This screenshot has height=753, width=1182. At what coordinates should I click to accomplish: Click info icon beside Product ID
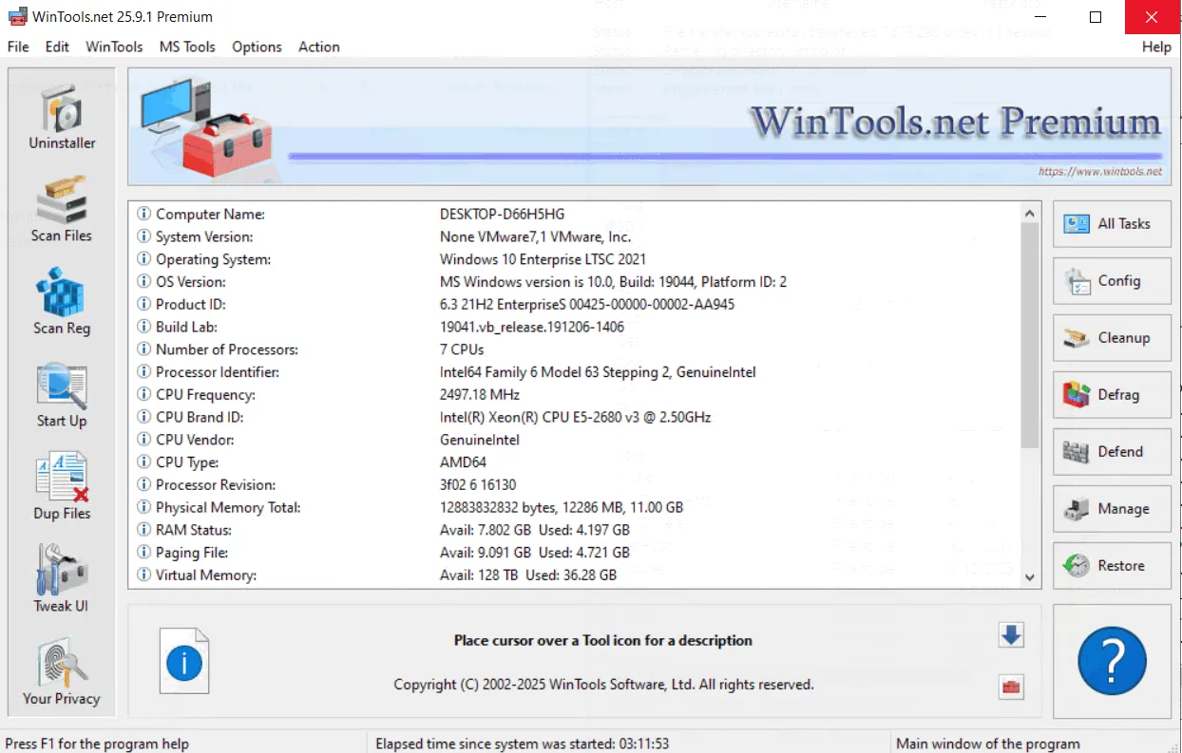pyautogui.click(x=144, y=304)
